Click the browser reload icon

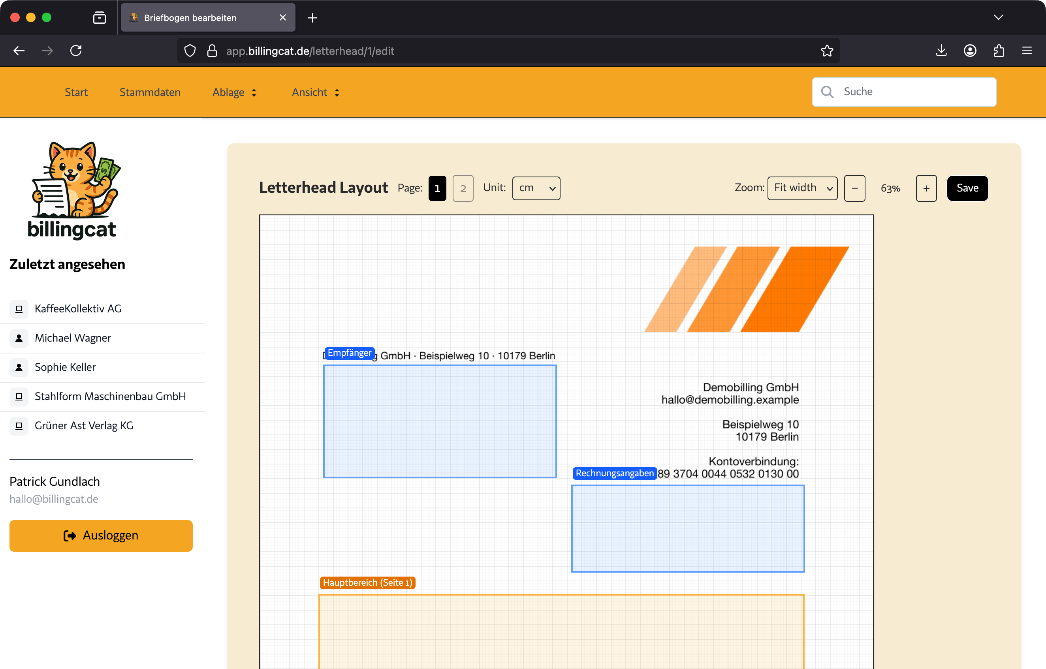76,51
